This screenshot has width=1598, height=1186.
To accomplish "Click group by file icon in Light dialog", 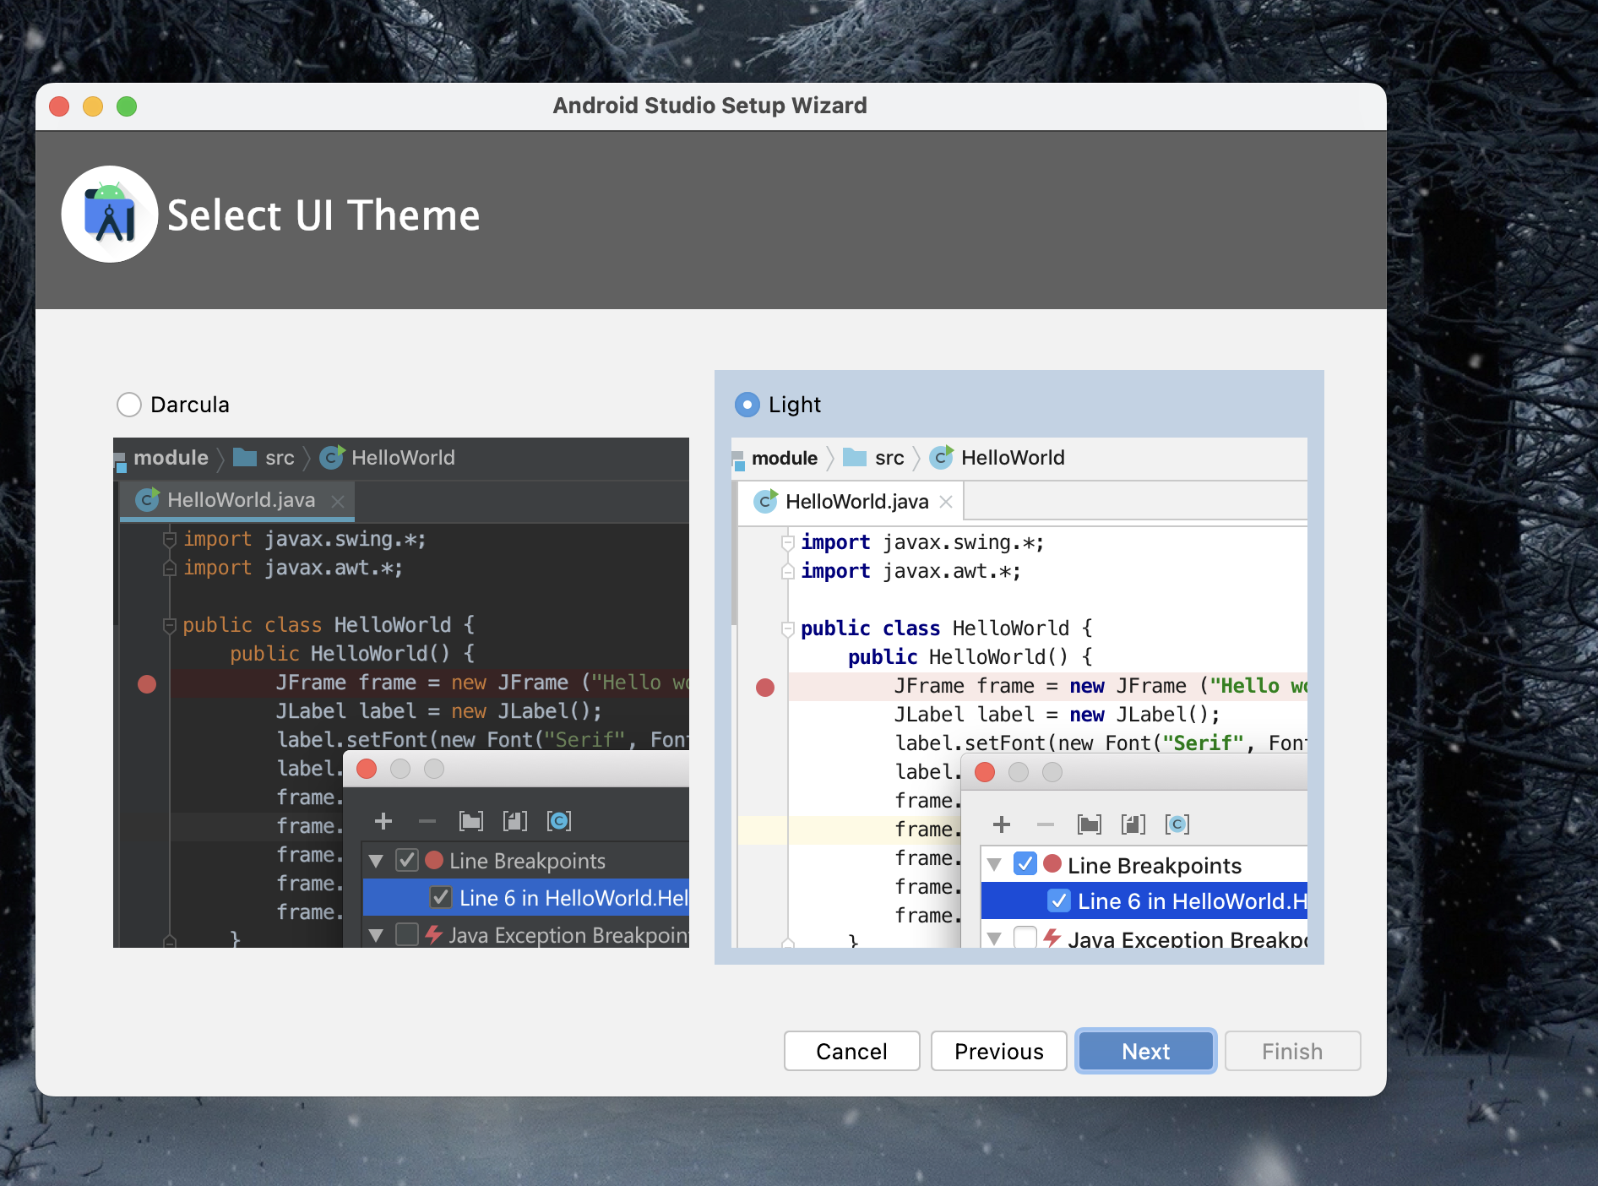I will (x=1133, y=824).
